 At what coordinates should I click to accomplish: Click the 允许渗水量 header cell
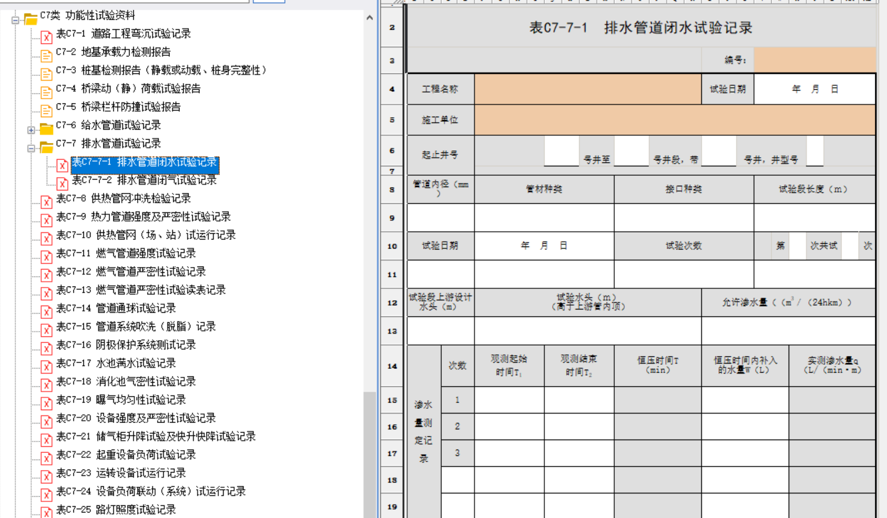pyautogui.click(x=788, y=302)
